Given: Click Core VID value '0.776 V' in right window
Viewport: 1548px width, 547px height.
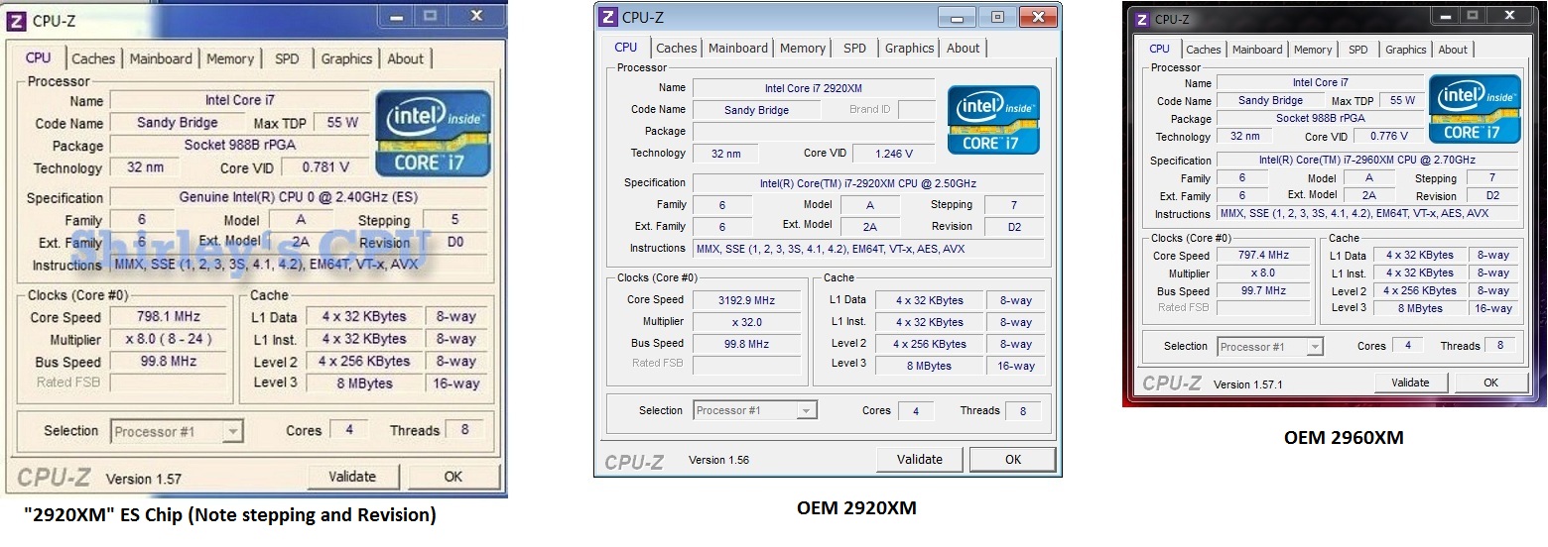Looking at the screenshot, I should point(1388,137).
